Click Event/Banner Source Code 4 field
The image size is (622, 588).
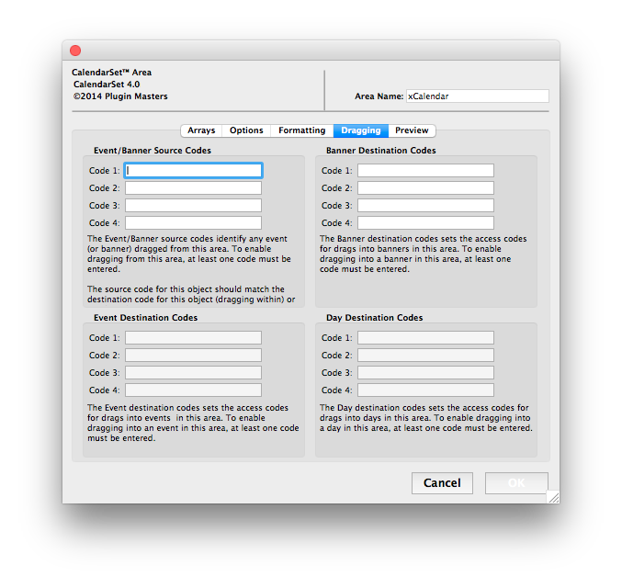tap(193, 223)
